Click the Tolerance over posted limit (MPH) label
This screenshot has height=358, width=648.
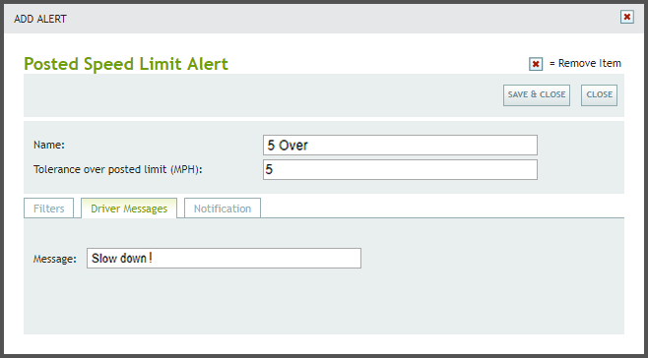(x=118, y=170)
